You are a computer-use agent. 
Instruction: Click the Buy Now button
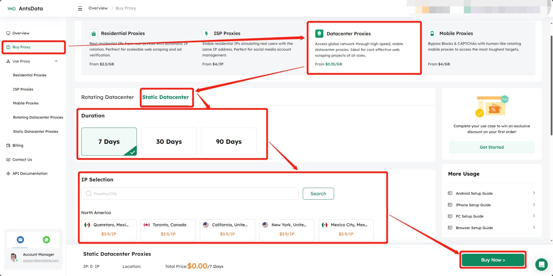click(493, 260)
